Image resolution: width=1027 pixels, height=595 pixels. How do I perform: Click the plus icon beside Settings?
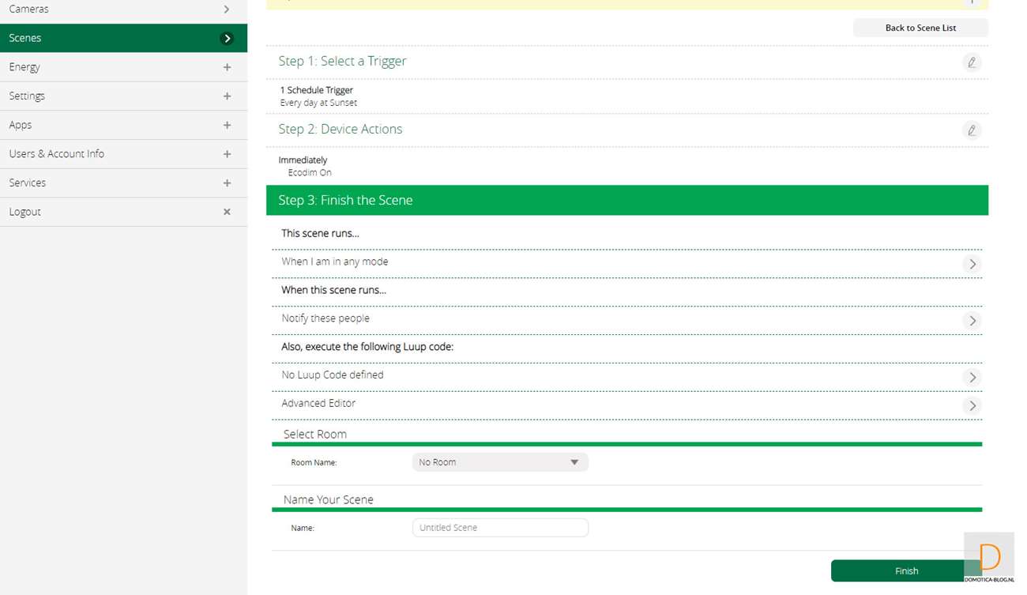click(227, 96)
